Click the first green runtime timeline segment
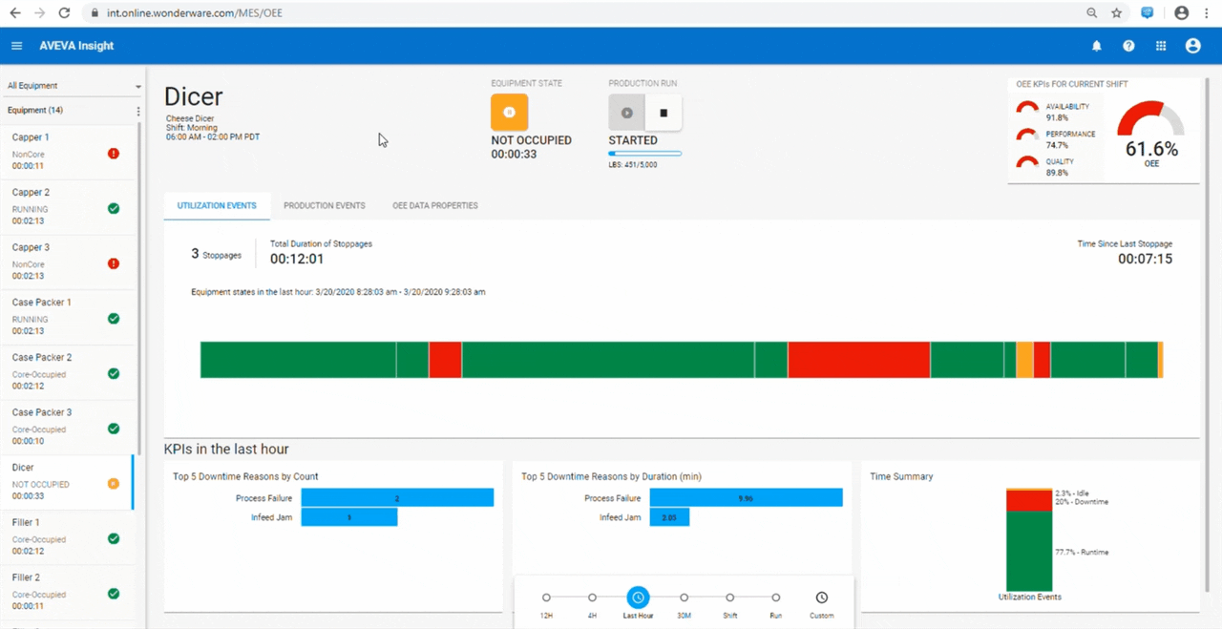The width and height of the screenshot is (1222, 629). (298, 360)
